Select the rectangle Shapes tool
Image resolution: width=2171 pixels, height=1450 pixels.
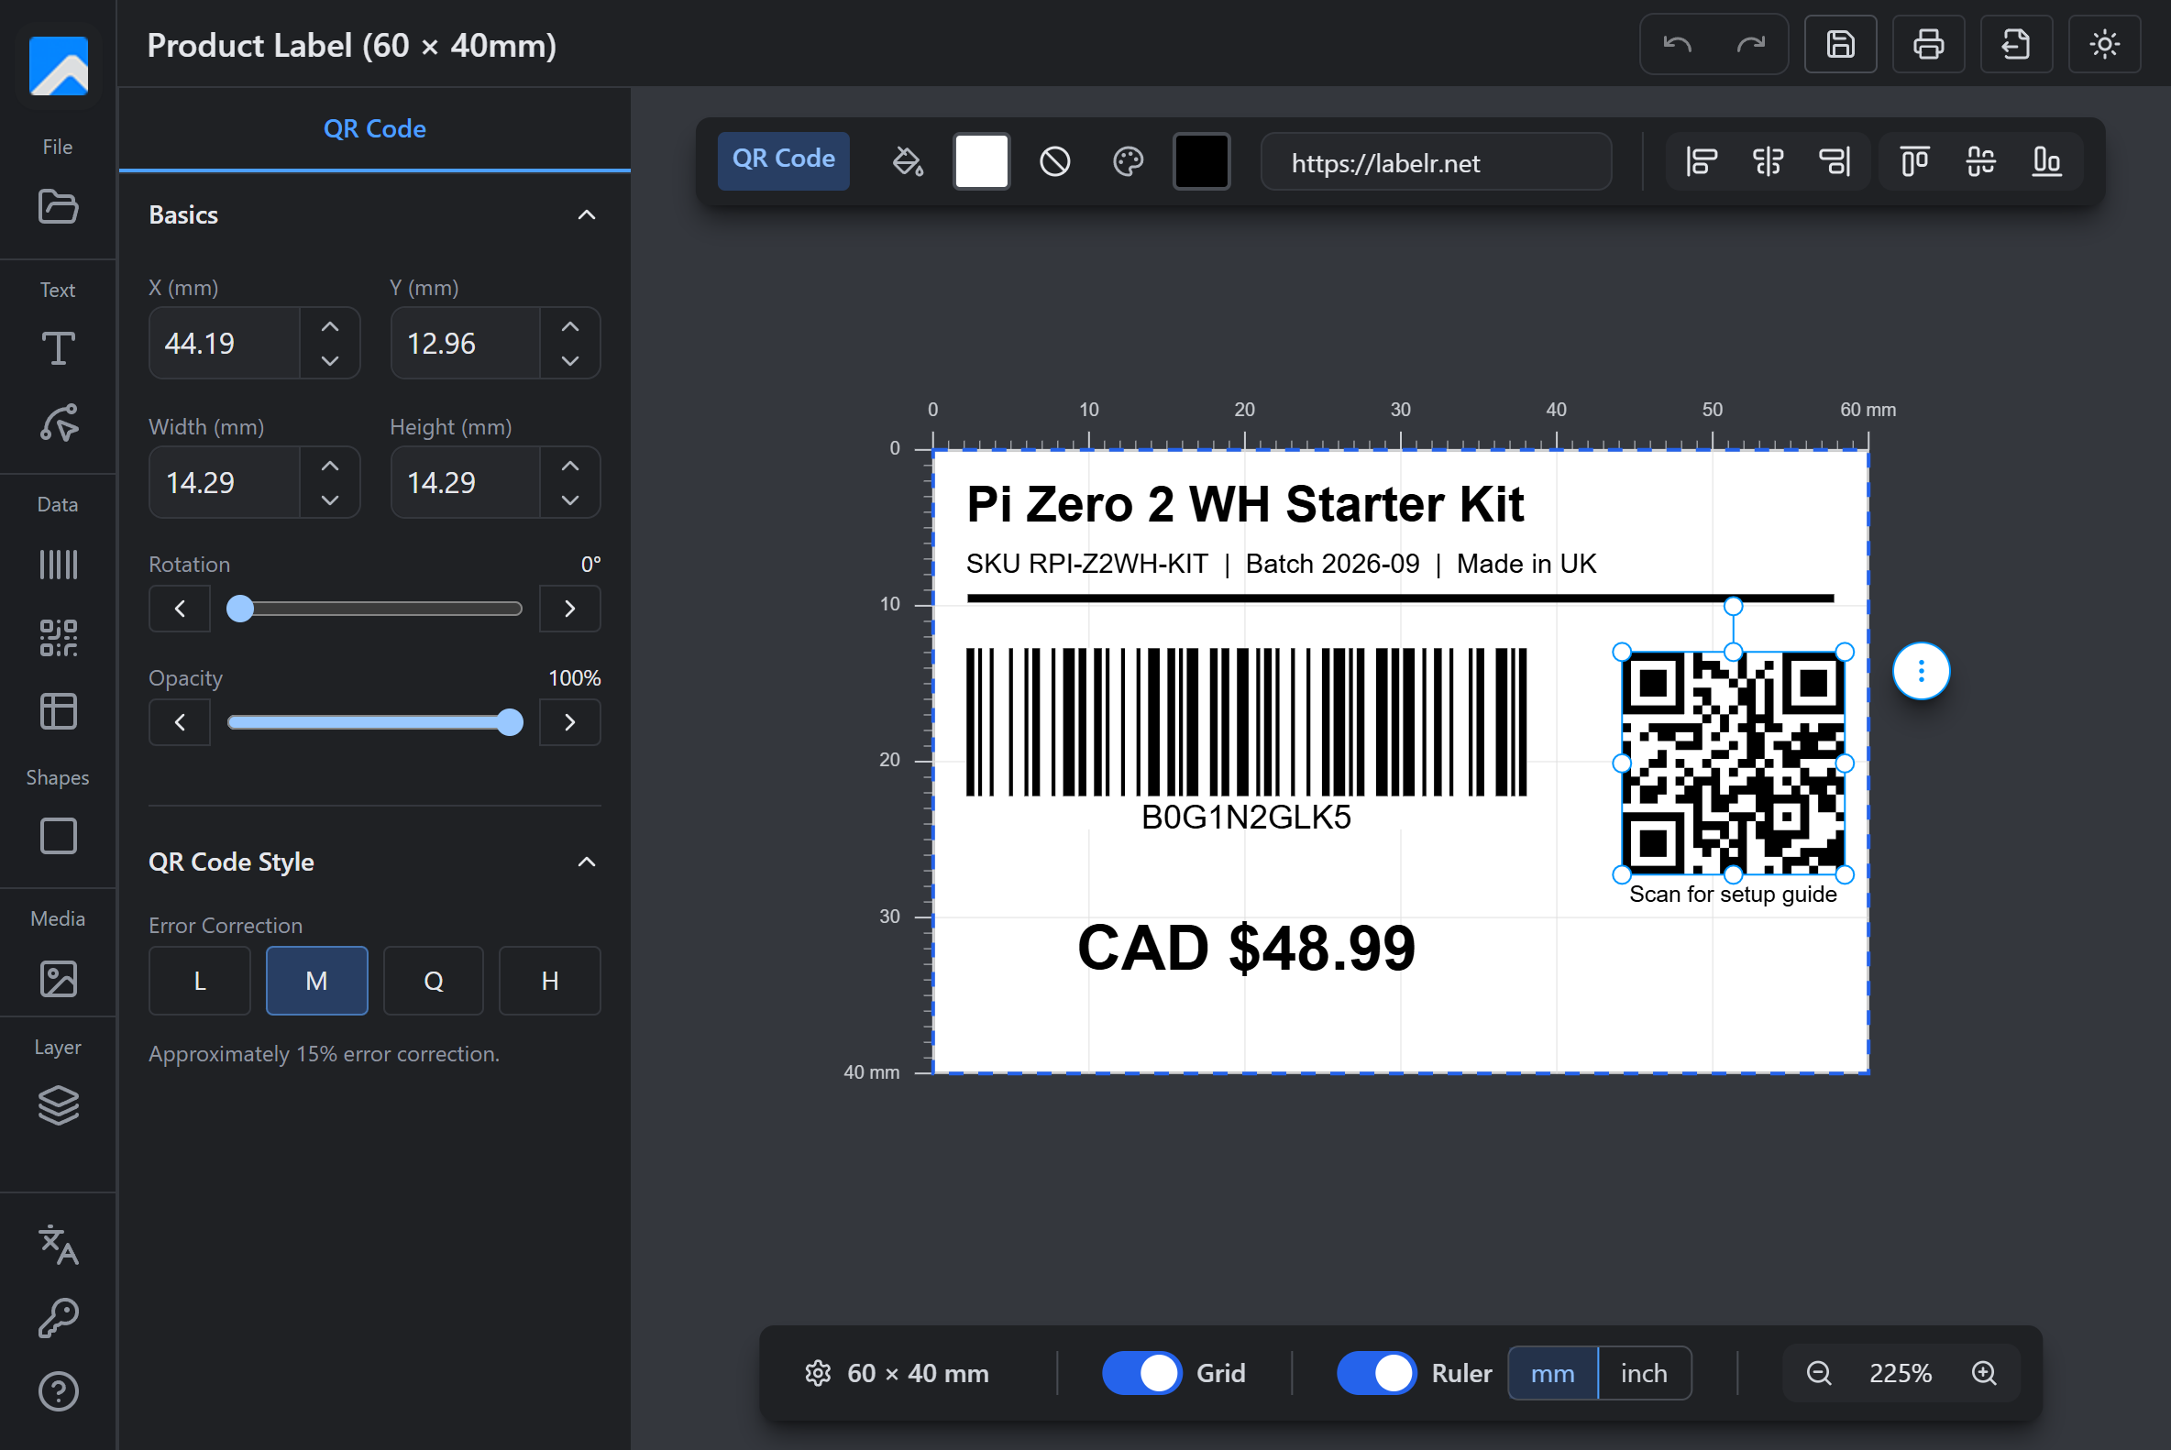point(59,836)
